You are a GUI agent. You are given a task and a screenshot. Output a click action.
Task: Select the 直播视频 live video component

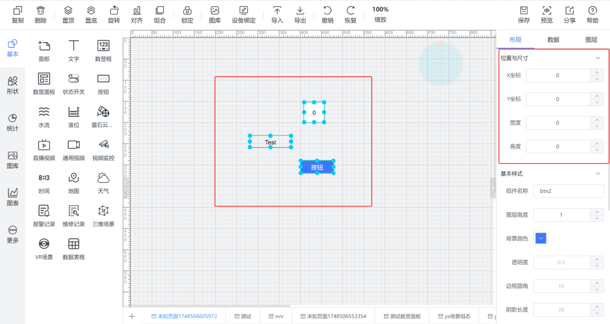[44, 150]
